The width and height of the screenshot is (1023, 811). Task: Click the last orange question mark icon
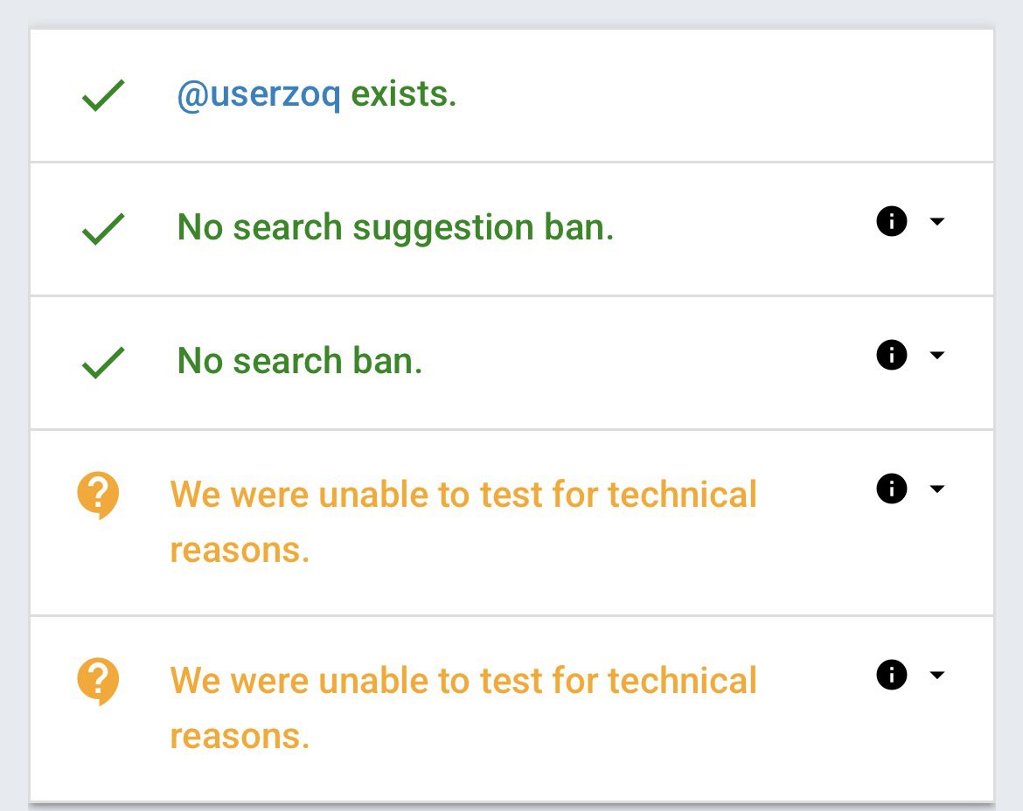pyautogui.click(x=99, y=682)
